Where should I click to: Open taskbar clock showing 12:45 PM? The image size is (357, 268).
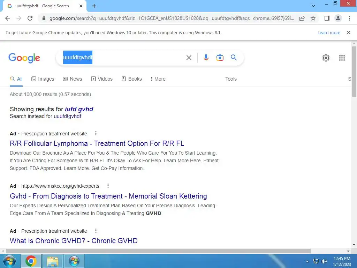point(342,261)
